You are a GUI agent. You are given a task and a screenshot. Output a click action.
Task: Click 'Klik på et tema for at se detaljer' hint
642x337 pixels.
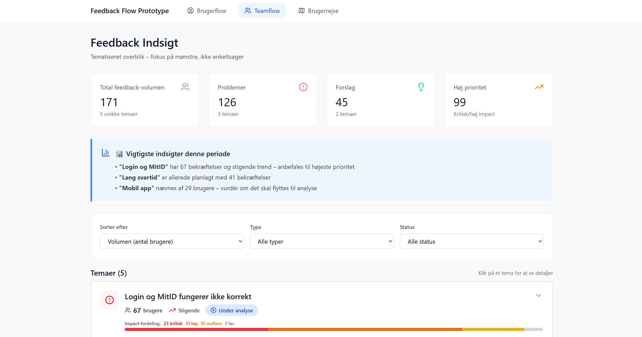coord(515,273)
